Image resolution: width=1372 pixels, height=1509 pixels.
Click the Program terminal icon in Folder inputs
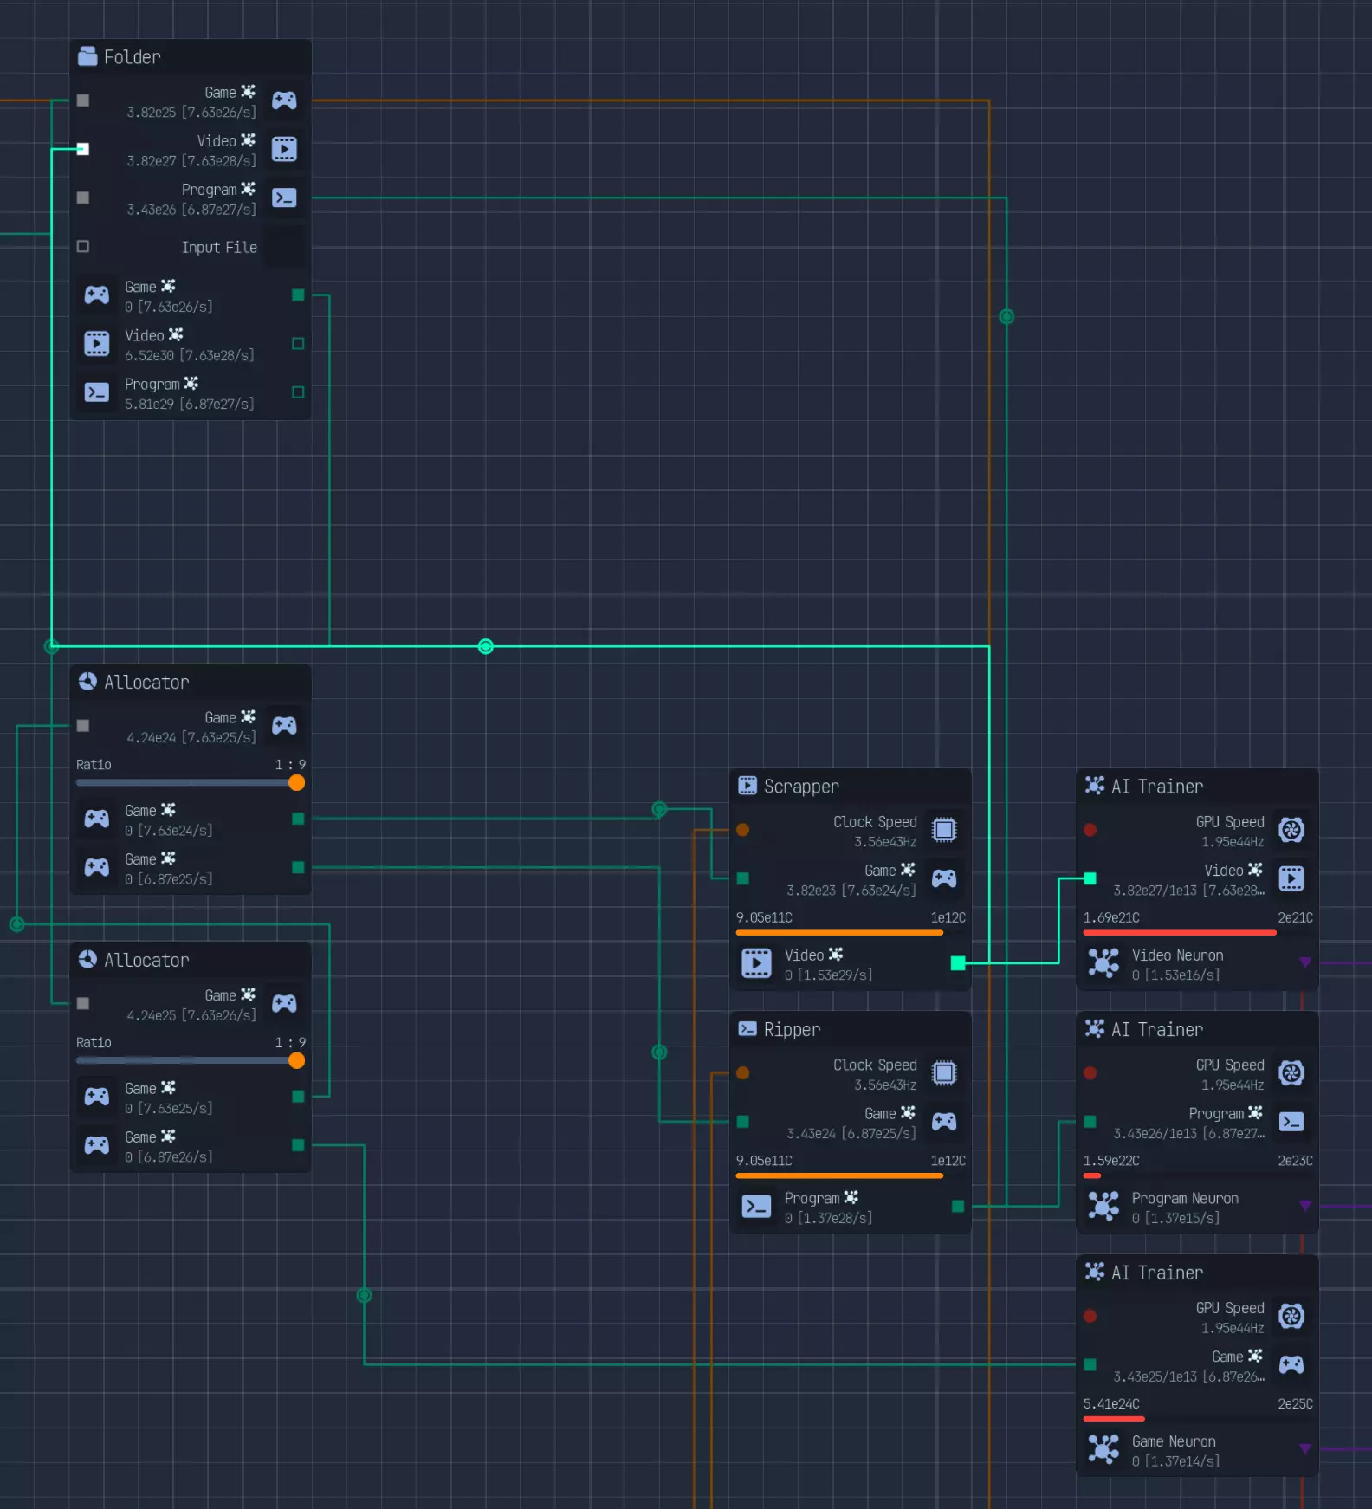pyautogui.click(x=284, y=198)
